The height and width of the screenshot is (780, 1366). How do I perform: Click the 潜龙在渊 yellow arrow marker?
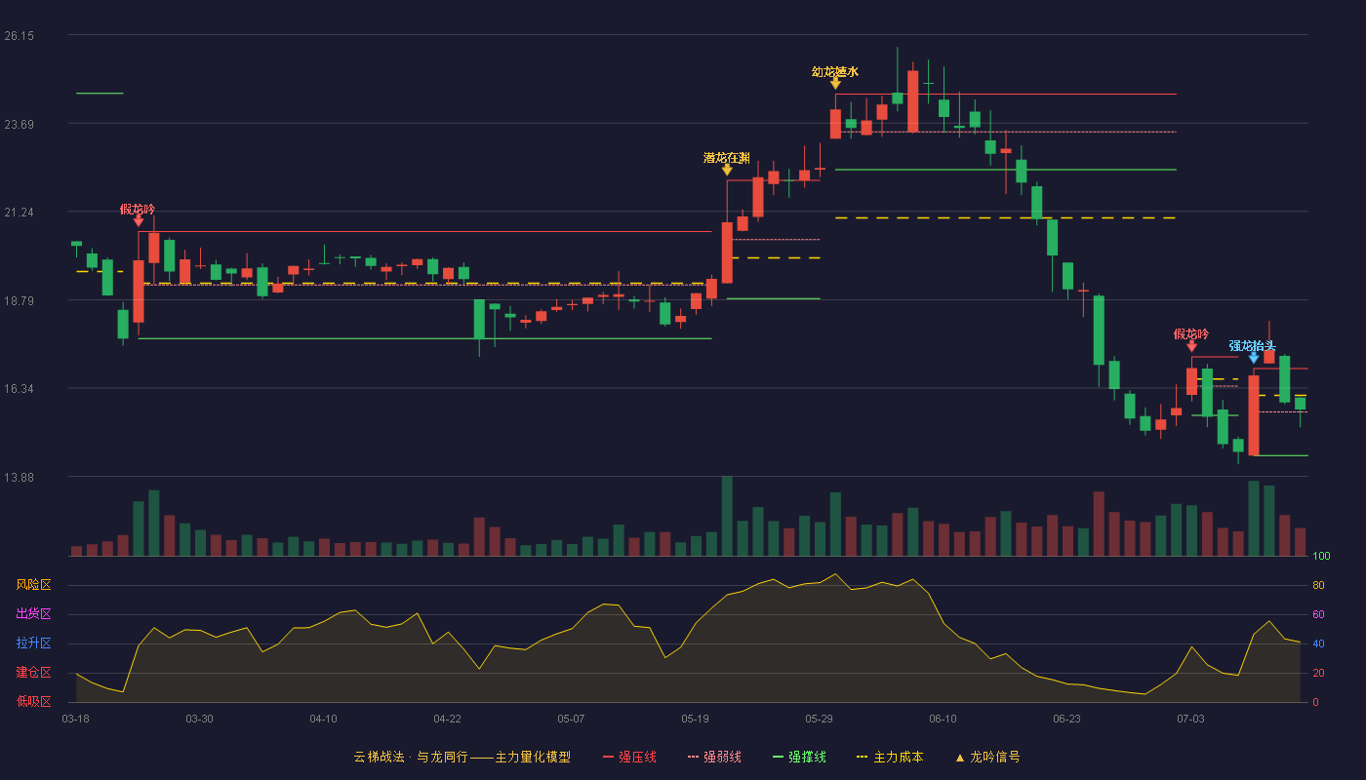pyautogui.click(x=727, y=170)
